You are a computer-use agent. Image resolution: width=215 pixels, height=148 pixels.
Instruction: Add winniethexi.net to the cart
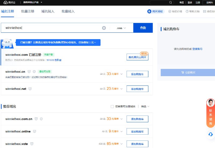point(137,89)
